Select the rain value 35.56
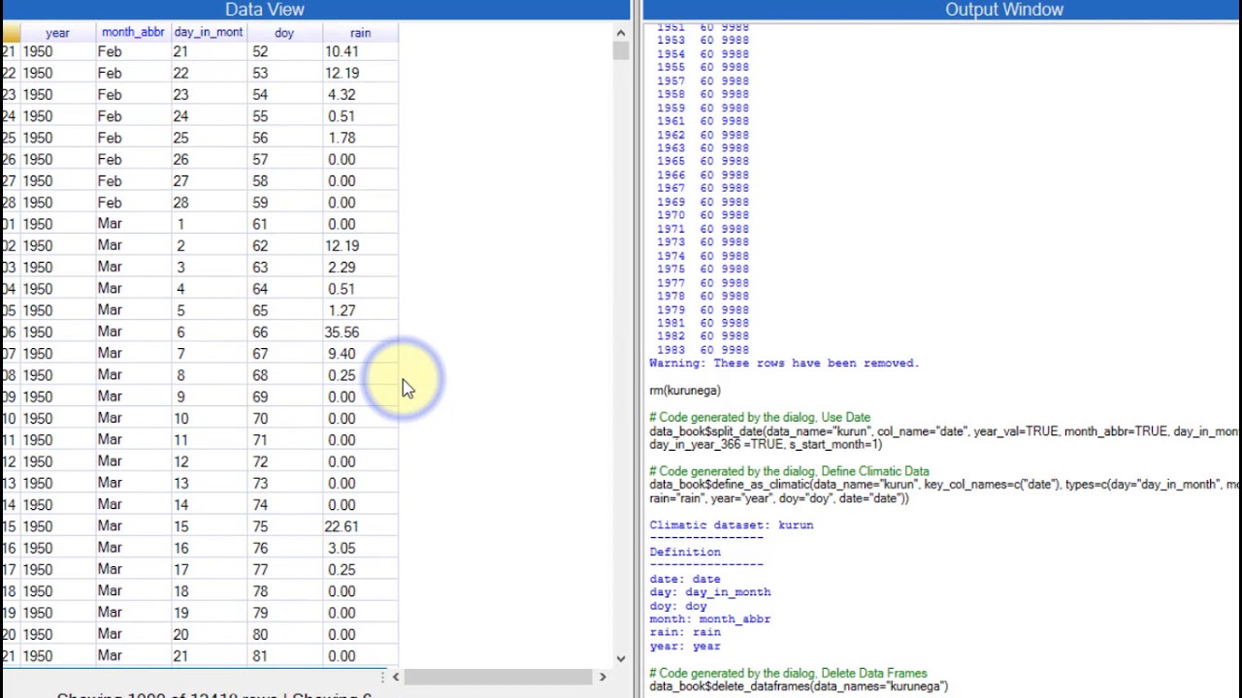The width and height of the screenshot is (1242, 698). tap(342, 333)
